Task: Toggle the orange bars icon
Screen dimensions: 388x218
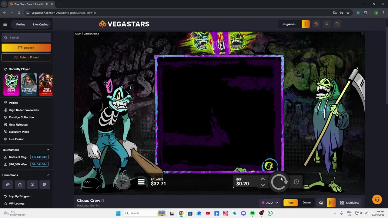Action: click(x=331, y=203)
